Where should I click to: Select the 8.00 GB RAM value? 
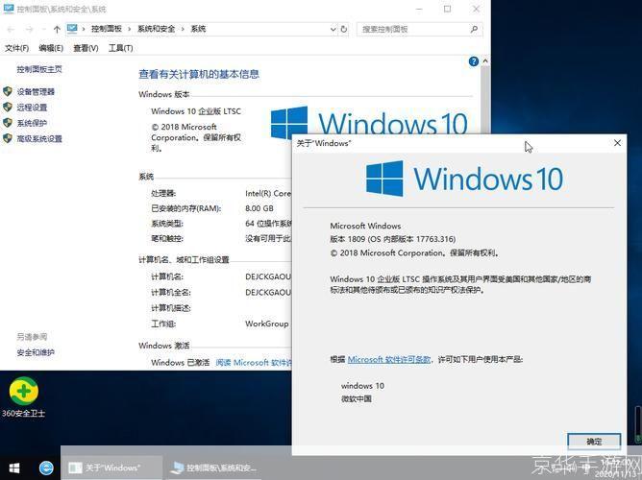[259, 208]
